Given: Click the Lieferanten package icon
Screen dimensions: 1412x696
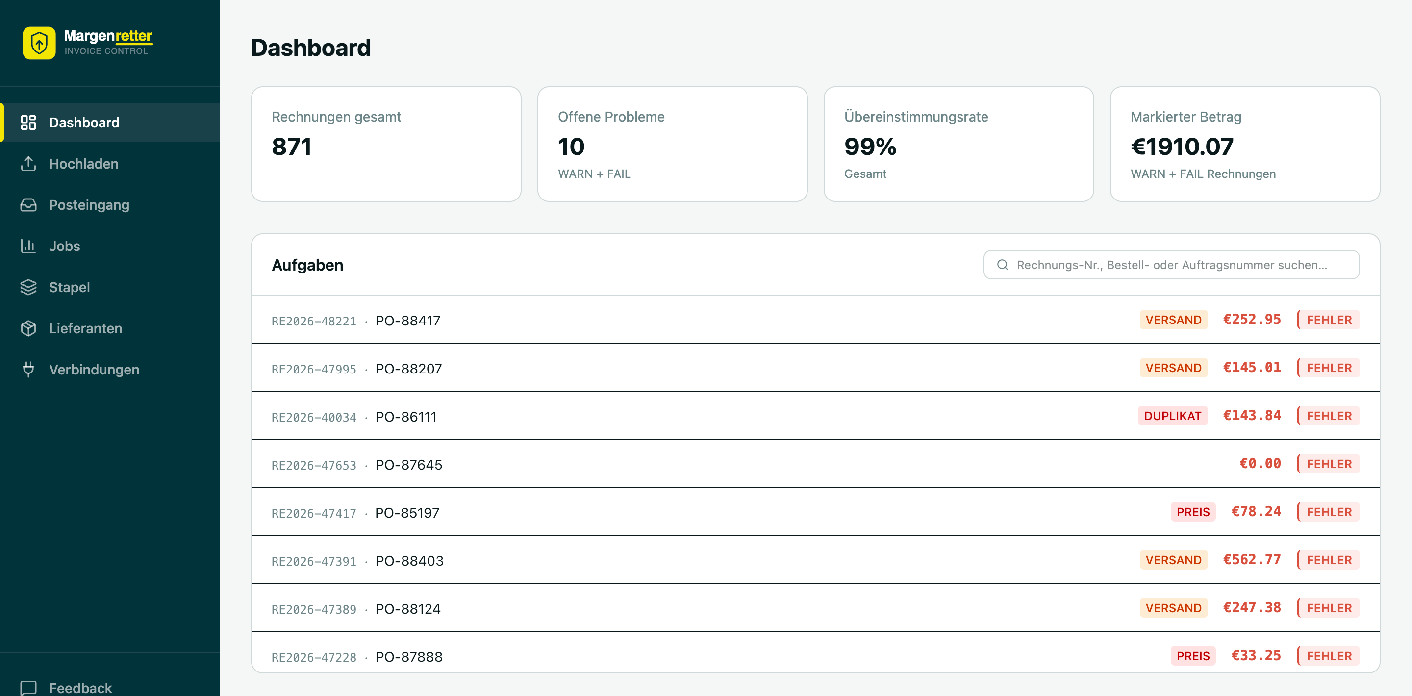Looking at the screenshot, I should 28,328.
